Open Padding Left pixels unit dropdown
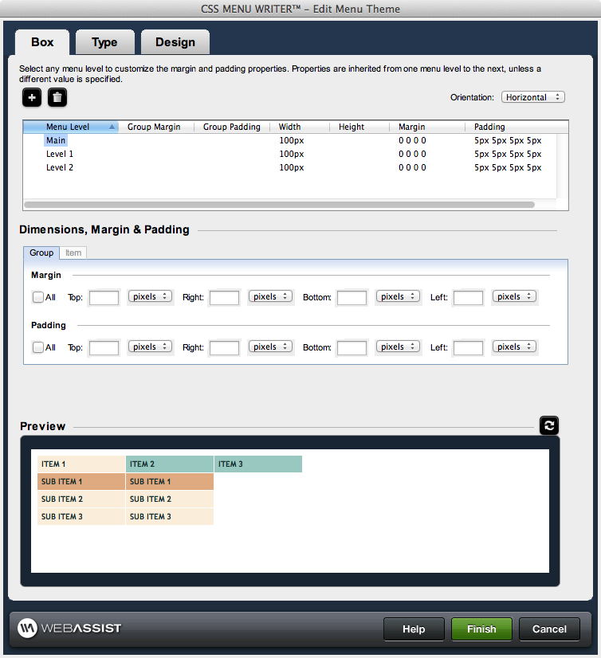Image resolution: width=601 pixels, height=658 pixels. [514, 347]
